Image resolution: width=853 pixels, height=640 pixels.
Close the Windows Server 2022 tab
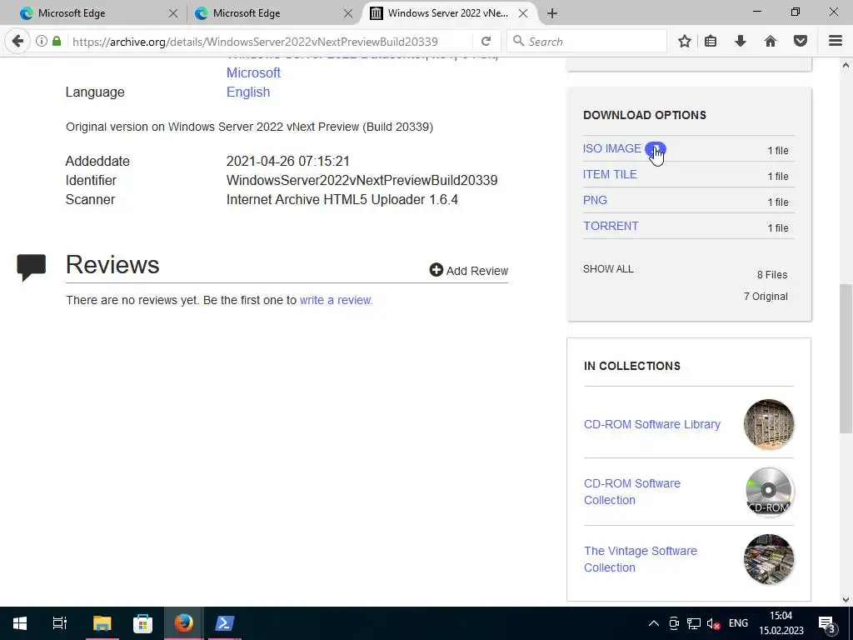tap(523, 13)
